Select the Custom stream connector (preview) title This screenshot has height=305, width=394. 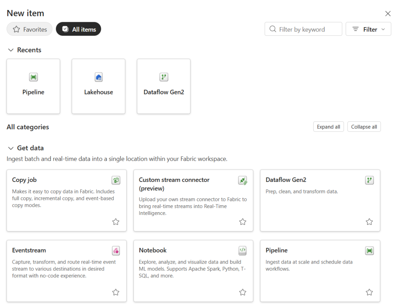(174, 184)
